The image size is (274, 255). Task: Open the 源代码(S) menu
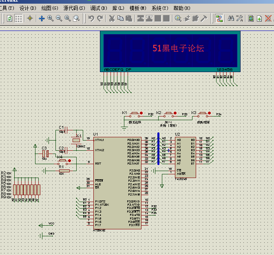74,8
